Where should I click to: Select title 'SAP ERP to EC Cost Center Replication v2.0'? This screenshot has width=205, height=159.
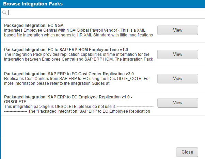[69, 74]
